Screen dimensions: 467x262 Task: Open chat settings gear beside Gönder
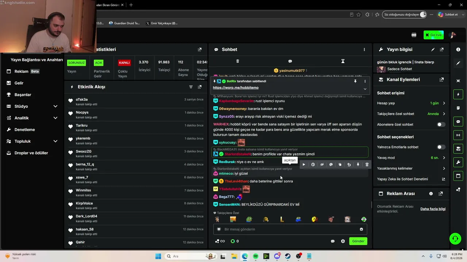tap(343, 241)
